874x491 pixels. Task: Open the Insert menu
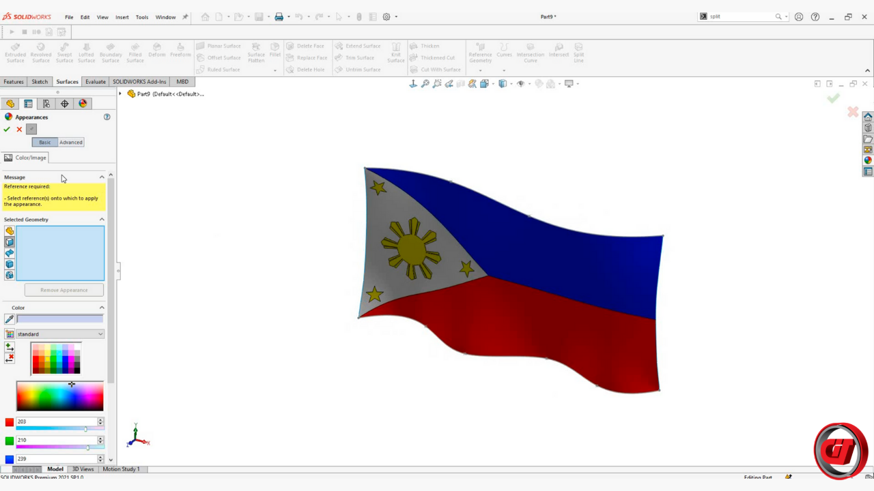122,17
